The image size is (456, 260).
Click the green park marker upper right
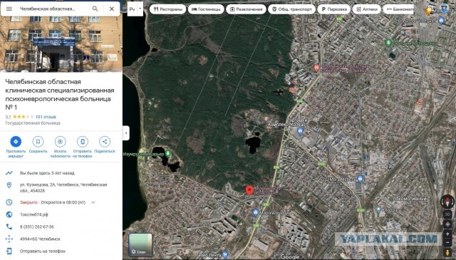(x=388, y=43)
